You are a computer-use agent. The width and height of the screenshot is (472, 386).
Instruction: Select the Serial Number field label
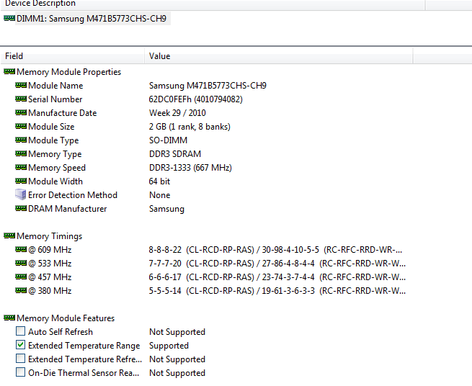click(55, 99)
